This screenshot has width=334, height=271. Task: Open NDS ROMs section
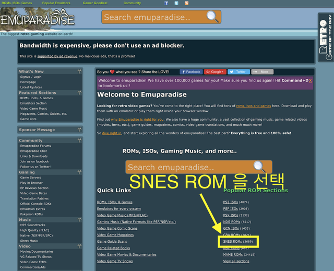coord(232,222)
